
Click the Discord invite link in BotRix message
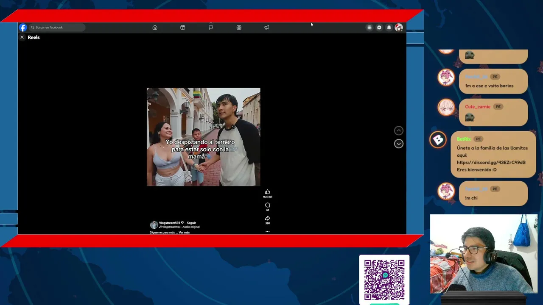491,162
